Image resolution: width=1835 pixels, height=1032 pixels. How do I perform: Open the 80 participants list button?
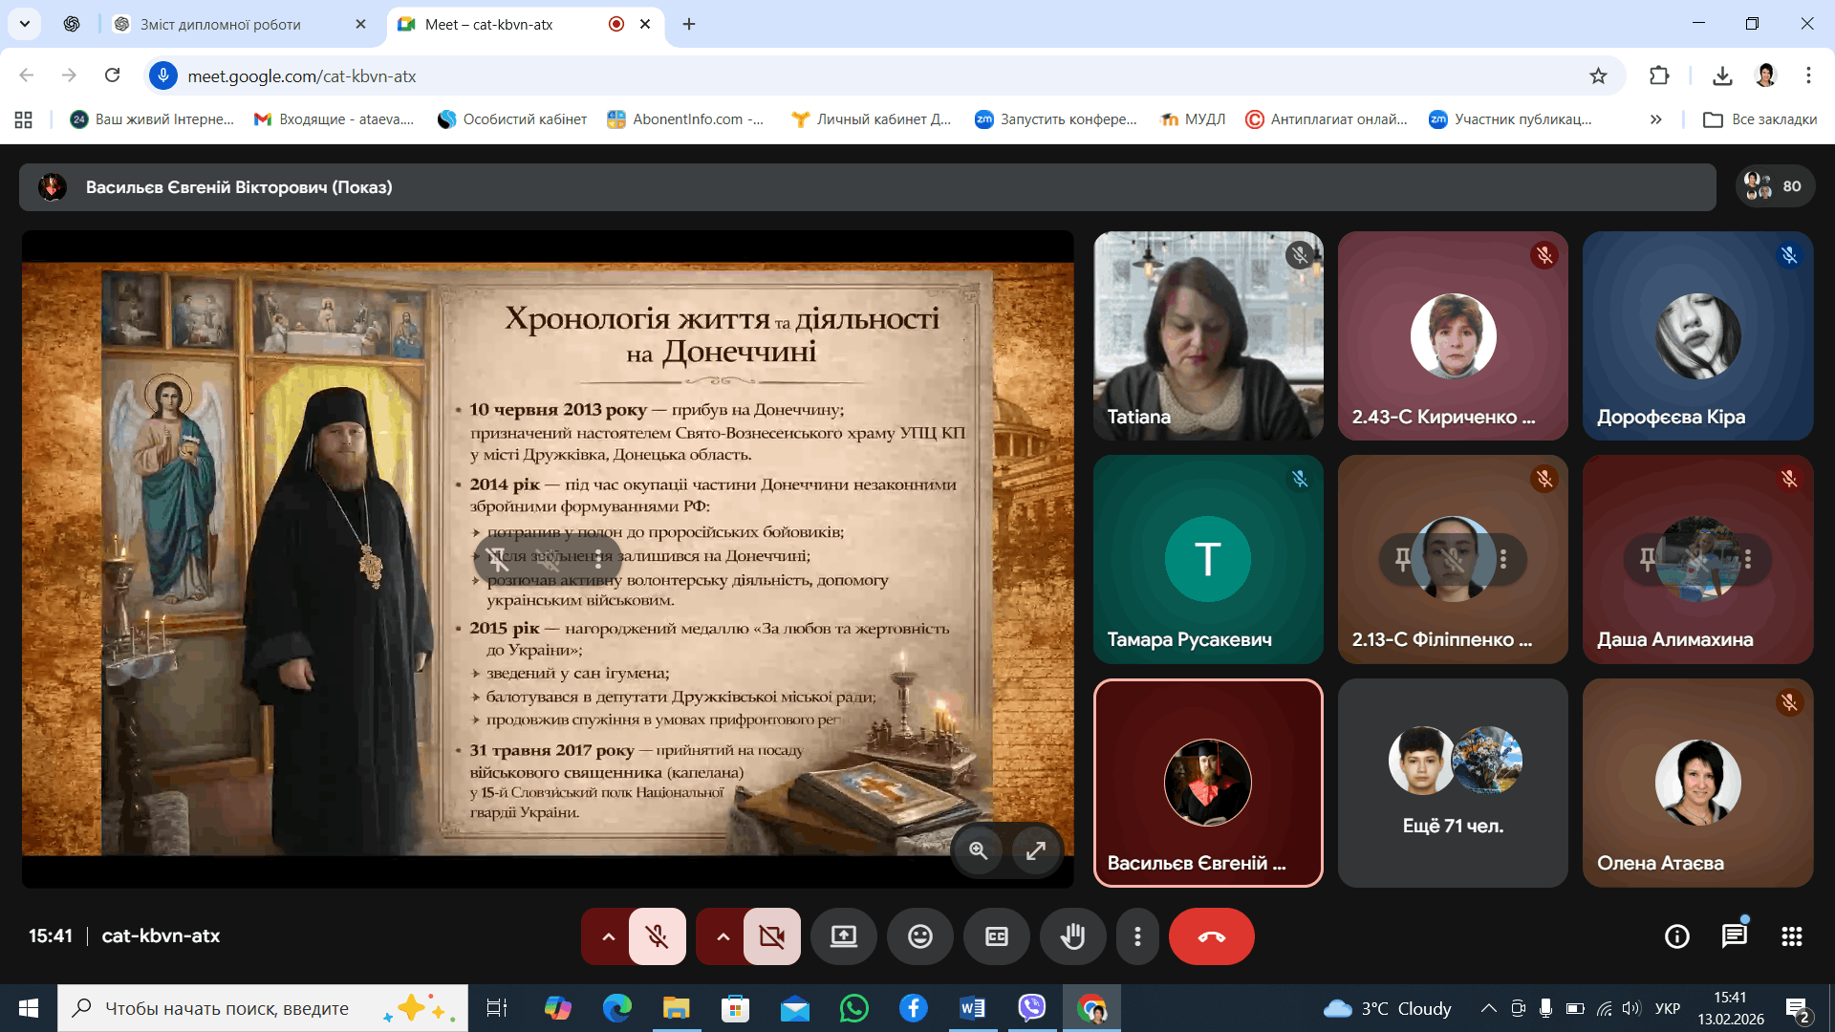tap(1774, 186)
